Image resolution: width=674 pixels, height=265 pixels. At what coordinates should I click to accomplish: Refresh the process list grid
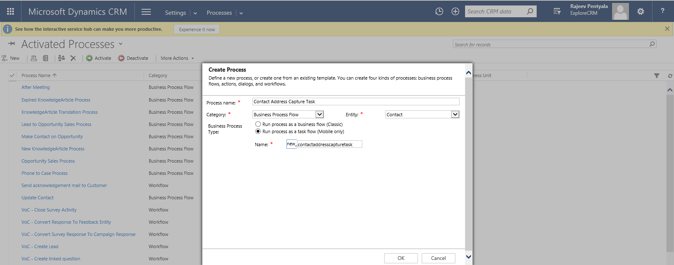point(670,76)
